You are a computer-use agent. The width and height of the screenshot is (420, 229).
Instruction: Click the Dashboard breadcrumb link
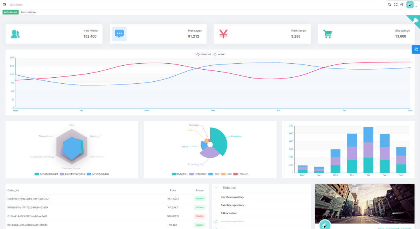click(x=16, y=4)
